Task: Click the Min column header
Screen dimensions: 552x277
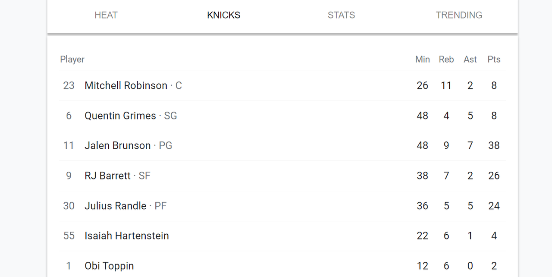Action: (x=423, y=60)
